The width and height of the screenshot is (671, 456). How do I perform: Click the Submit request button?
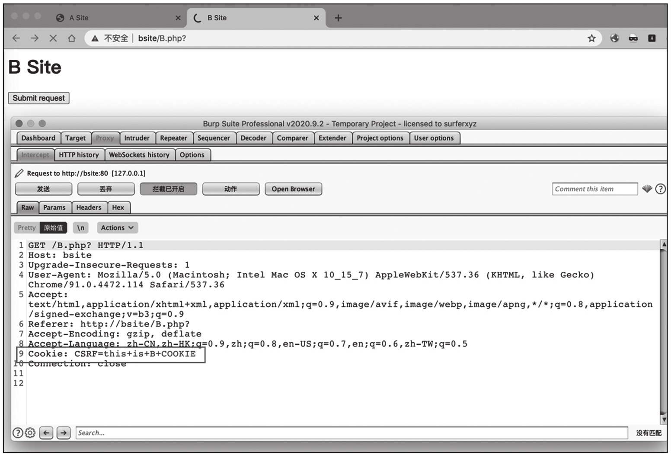[38, 98]
